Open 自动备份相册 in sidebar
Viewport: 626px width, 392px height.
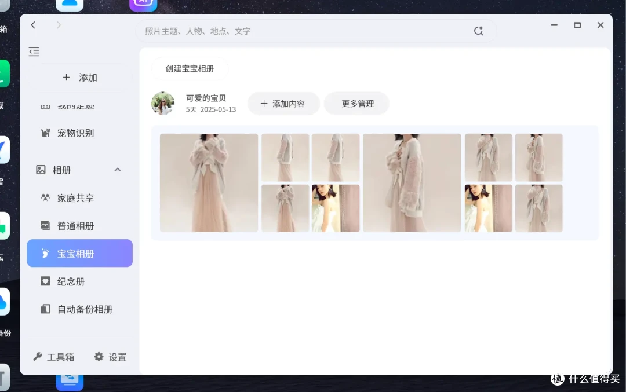tap(79, 309)
